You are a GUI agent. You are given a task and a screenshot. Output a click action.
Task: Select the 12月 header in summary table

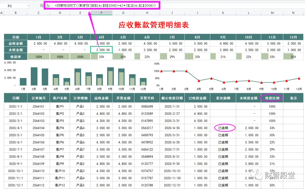point(293,37)
